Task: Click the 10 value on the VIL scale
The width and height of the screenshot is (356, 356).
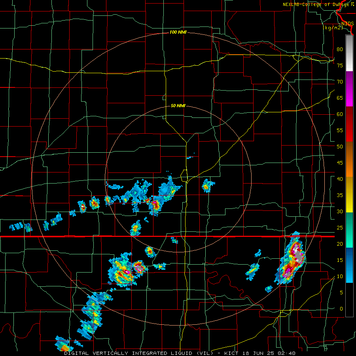Action: (x=340, y=276)
